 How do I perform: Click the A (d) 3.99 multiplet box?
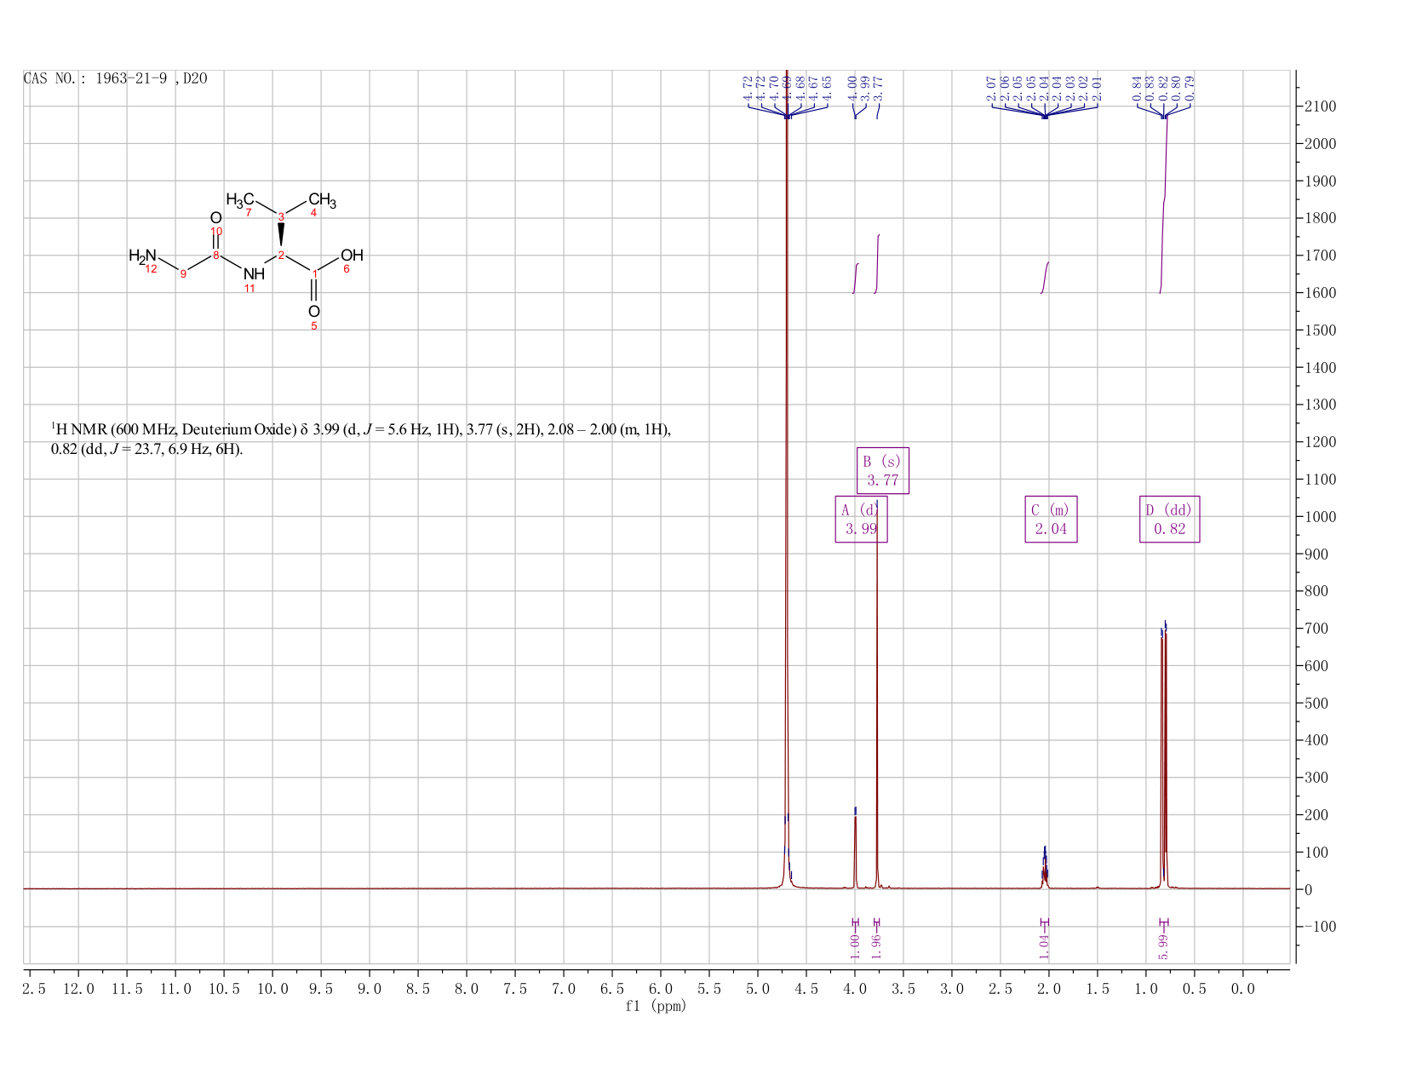pyautogui.click(x=861, y=520)
